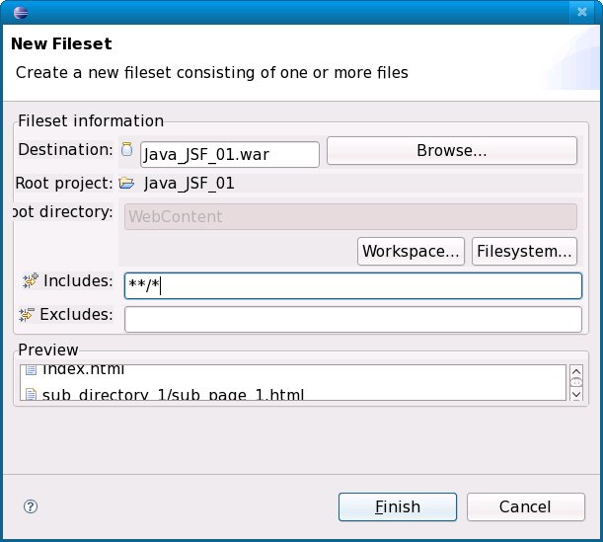Viewport: 603px width, 542px height.
Task: Click the index.html file icon in Preview
Action: tap(30, 370)
